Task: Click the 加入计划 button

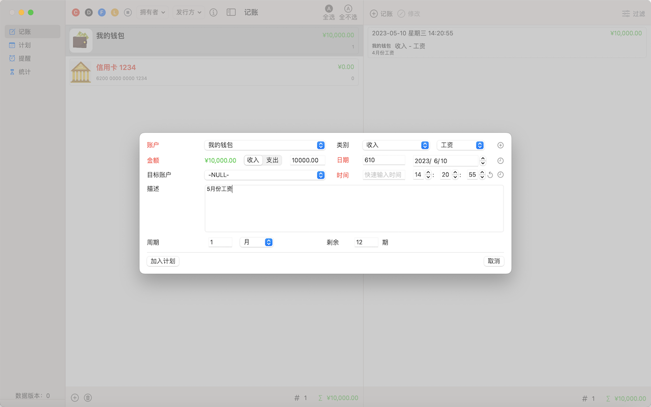Action: coord(163,261)
